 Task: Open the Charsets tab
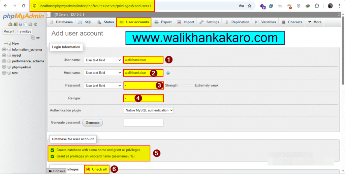(292, 22)
